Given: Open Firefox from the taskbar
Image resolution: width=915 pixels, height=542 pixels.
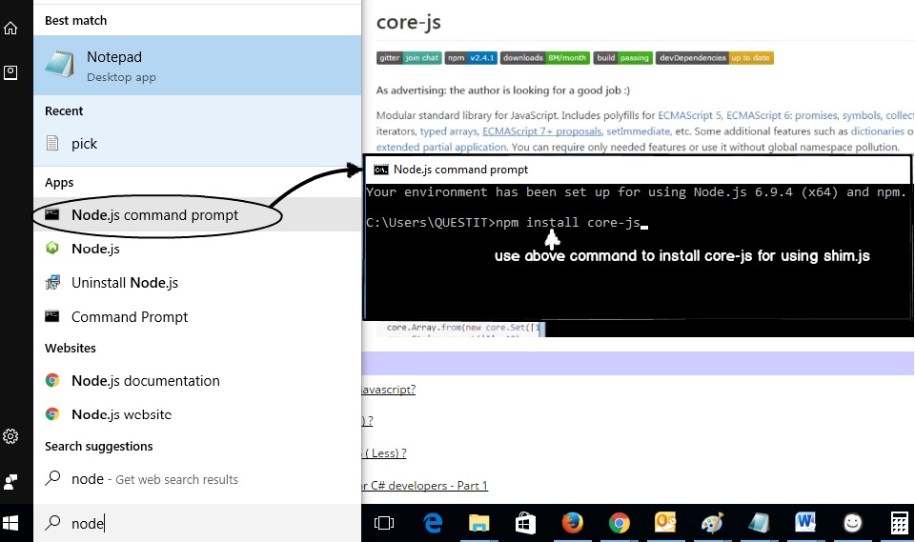Looking at the screenshot, I should coord(572,523).
